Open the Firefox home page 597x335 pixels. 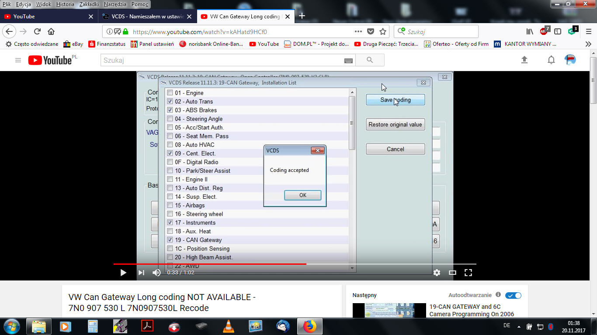pos(51,31)
